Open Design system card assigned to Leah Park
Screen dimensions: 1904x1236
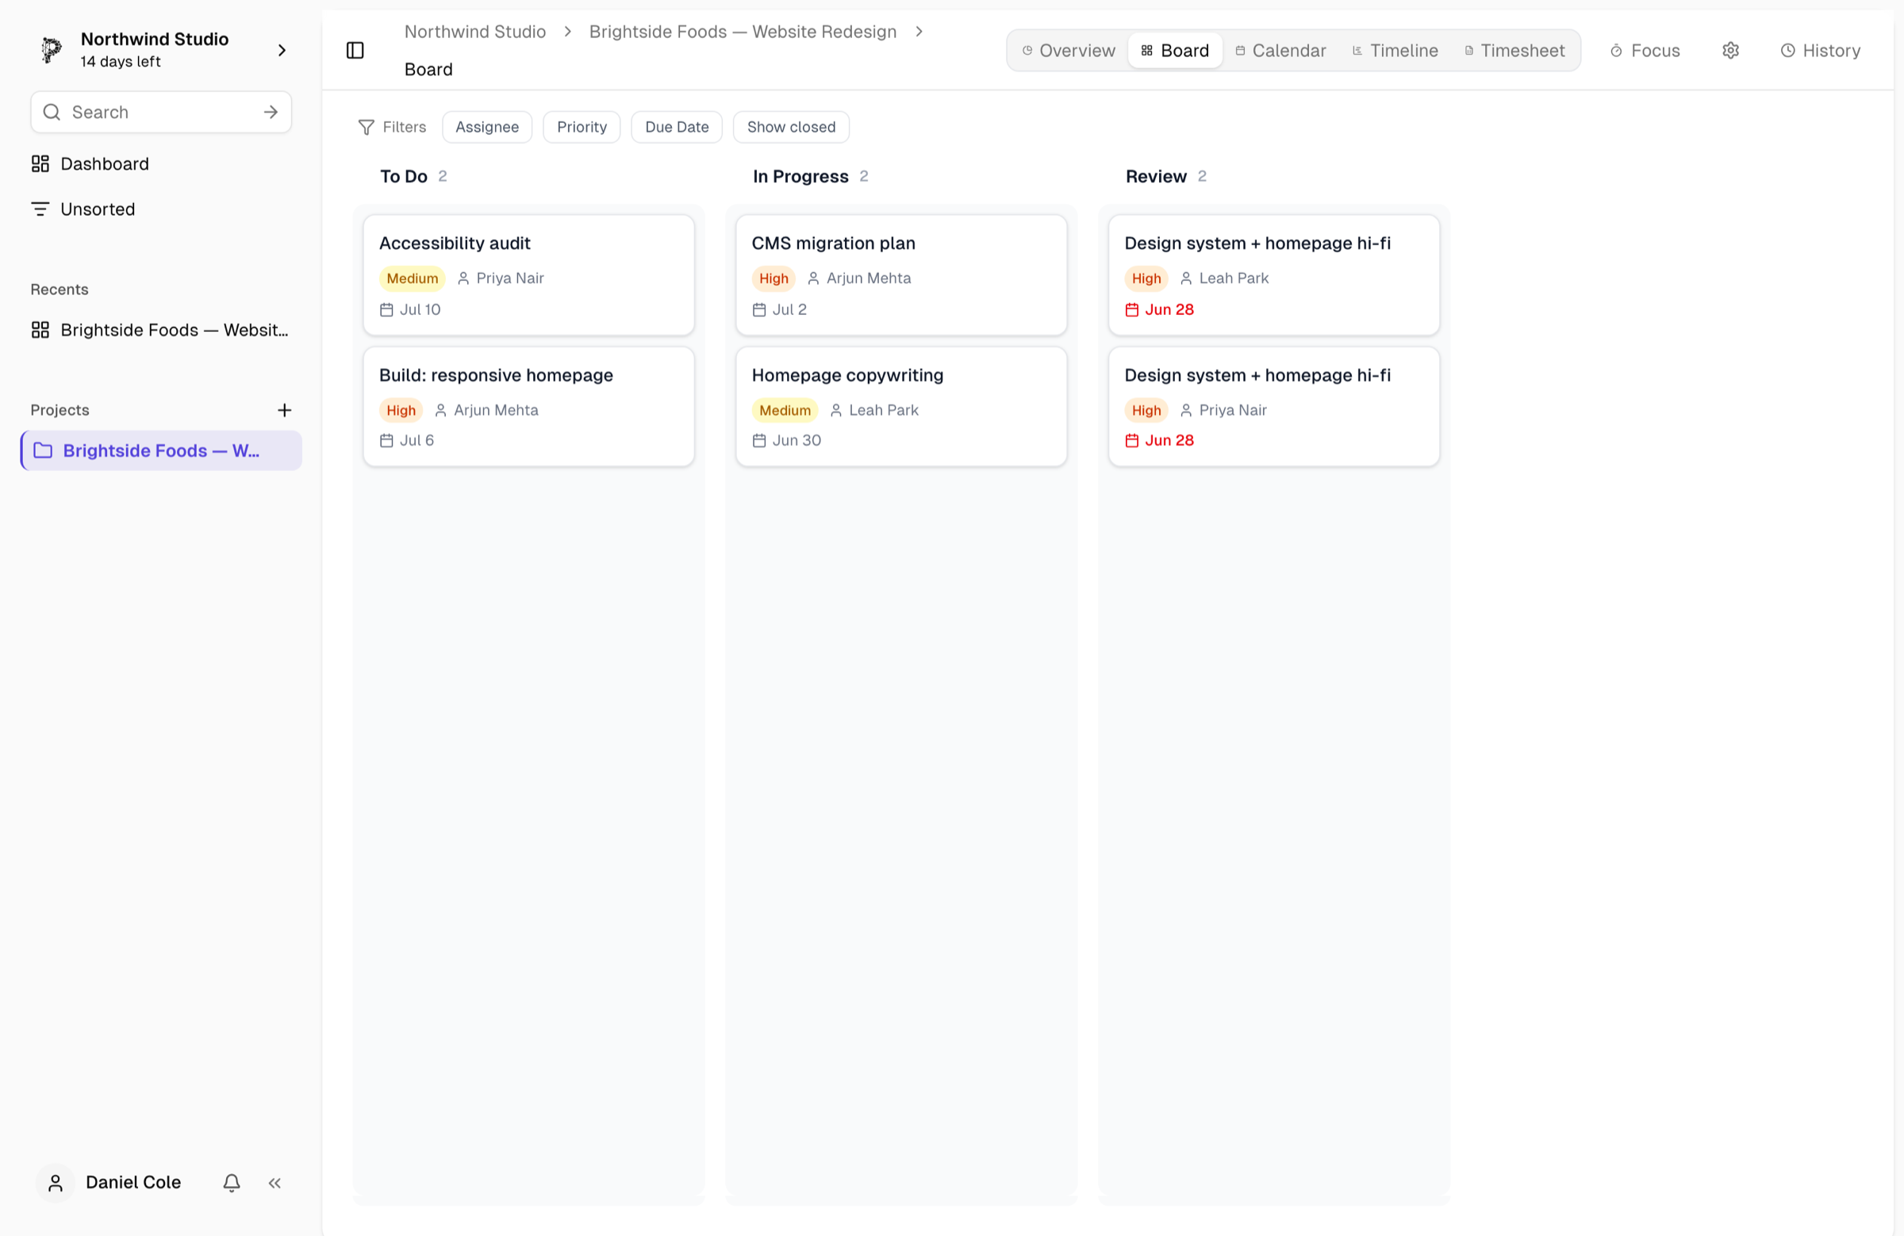coord(1274,274)
